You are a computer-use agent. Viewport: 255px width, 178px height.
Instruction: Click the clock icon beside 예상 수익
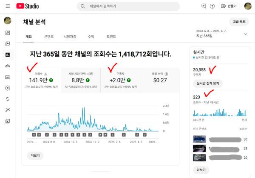166,74
